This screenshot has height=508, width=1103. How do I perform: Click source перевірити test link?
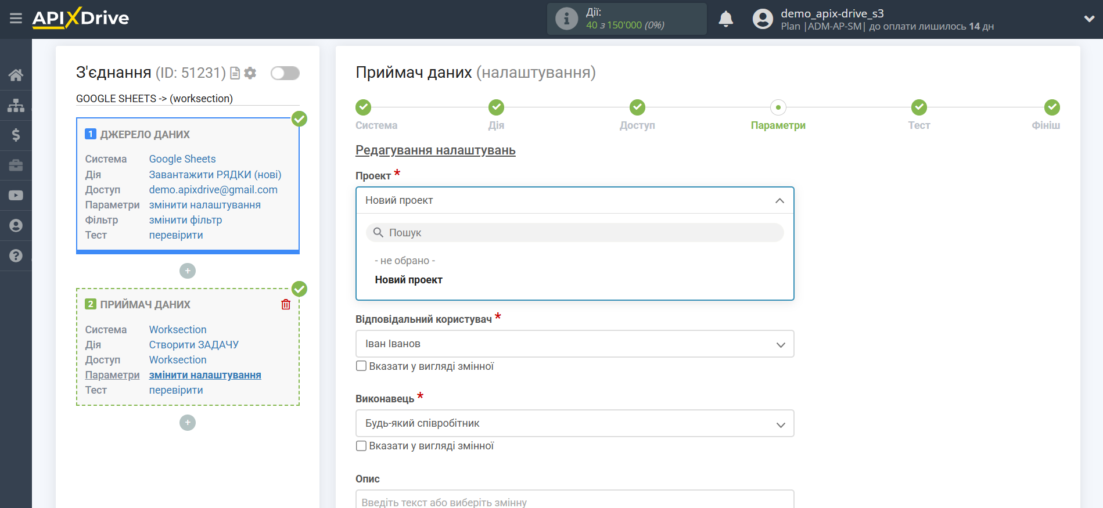pos(176,235)
